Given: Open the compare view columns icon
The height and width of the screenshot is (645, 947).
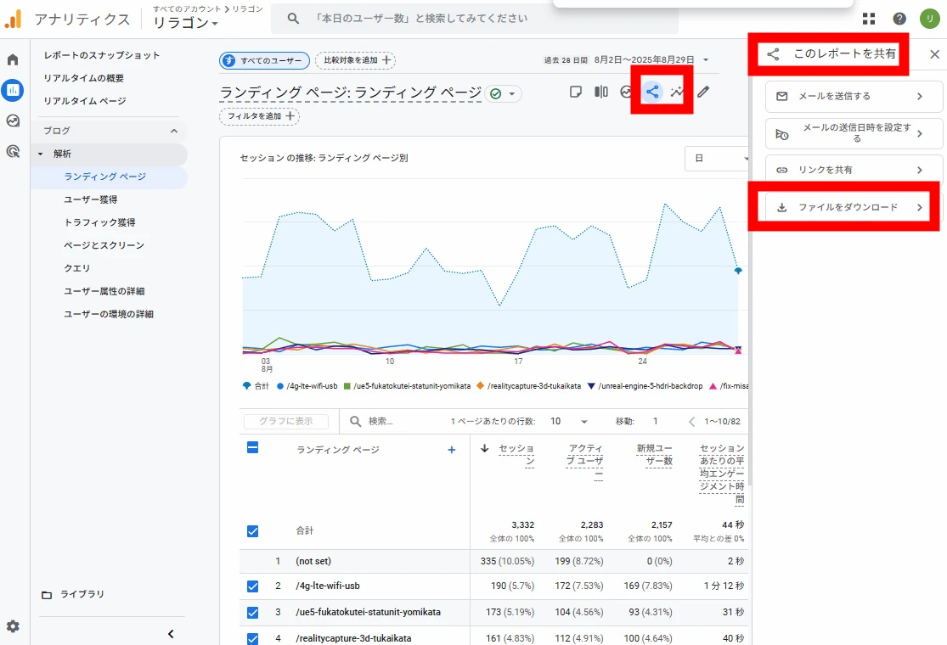Looking at the screenshot, I should pos(601,92).
